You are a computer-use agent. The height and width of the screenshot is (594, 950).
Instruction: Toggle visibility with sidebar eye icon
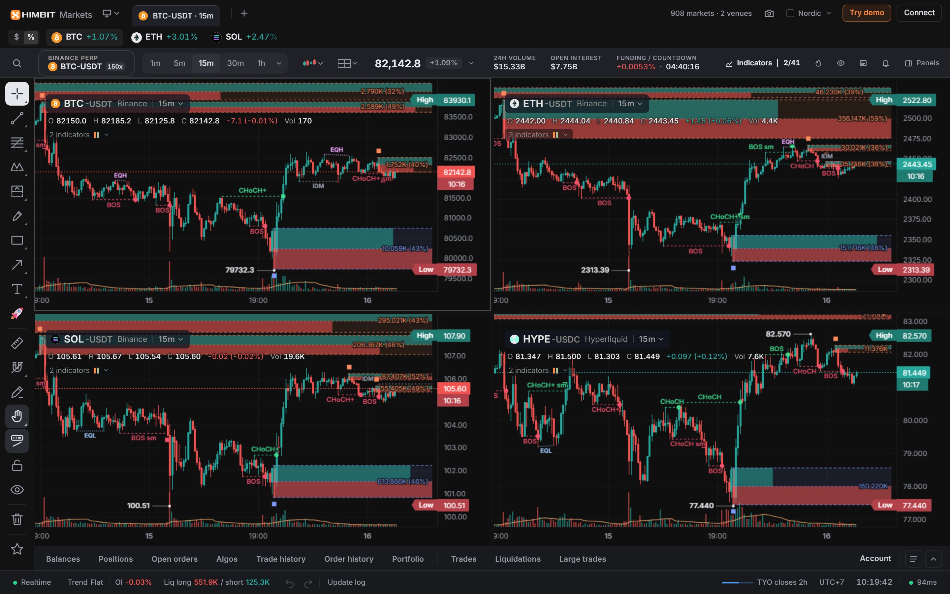point(17,489)
